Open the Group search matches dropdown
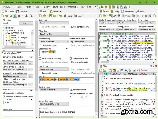Viewport: 158px width, 119px height. coord(128,23)
